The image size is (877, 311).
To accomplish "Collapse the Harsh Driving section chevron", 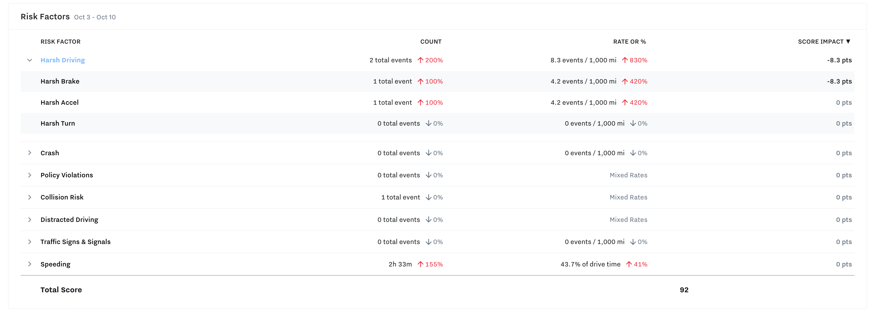I will pos(30,60).
